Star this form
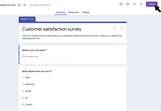Screen dimensions: 161x111 (24, 5)
